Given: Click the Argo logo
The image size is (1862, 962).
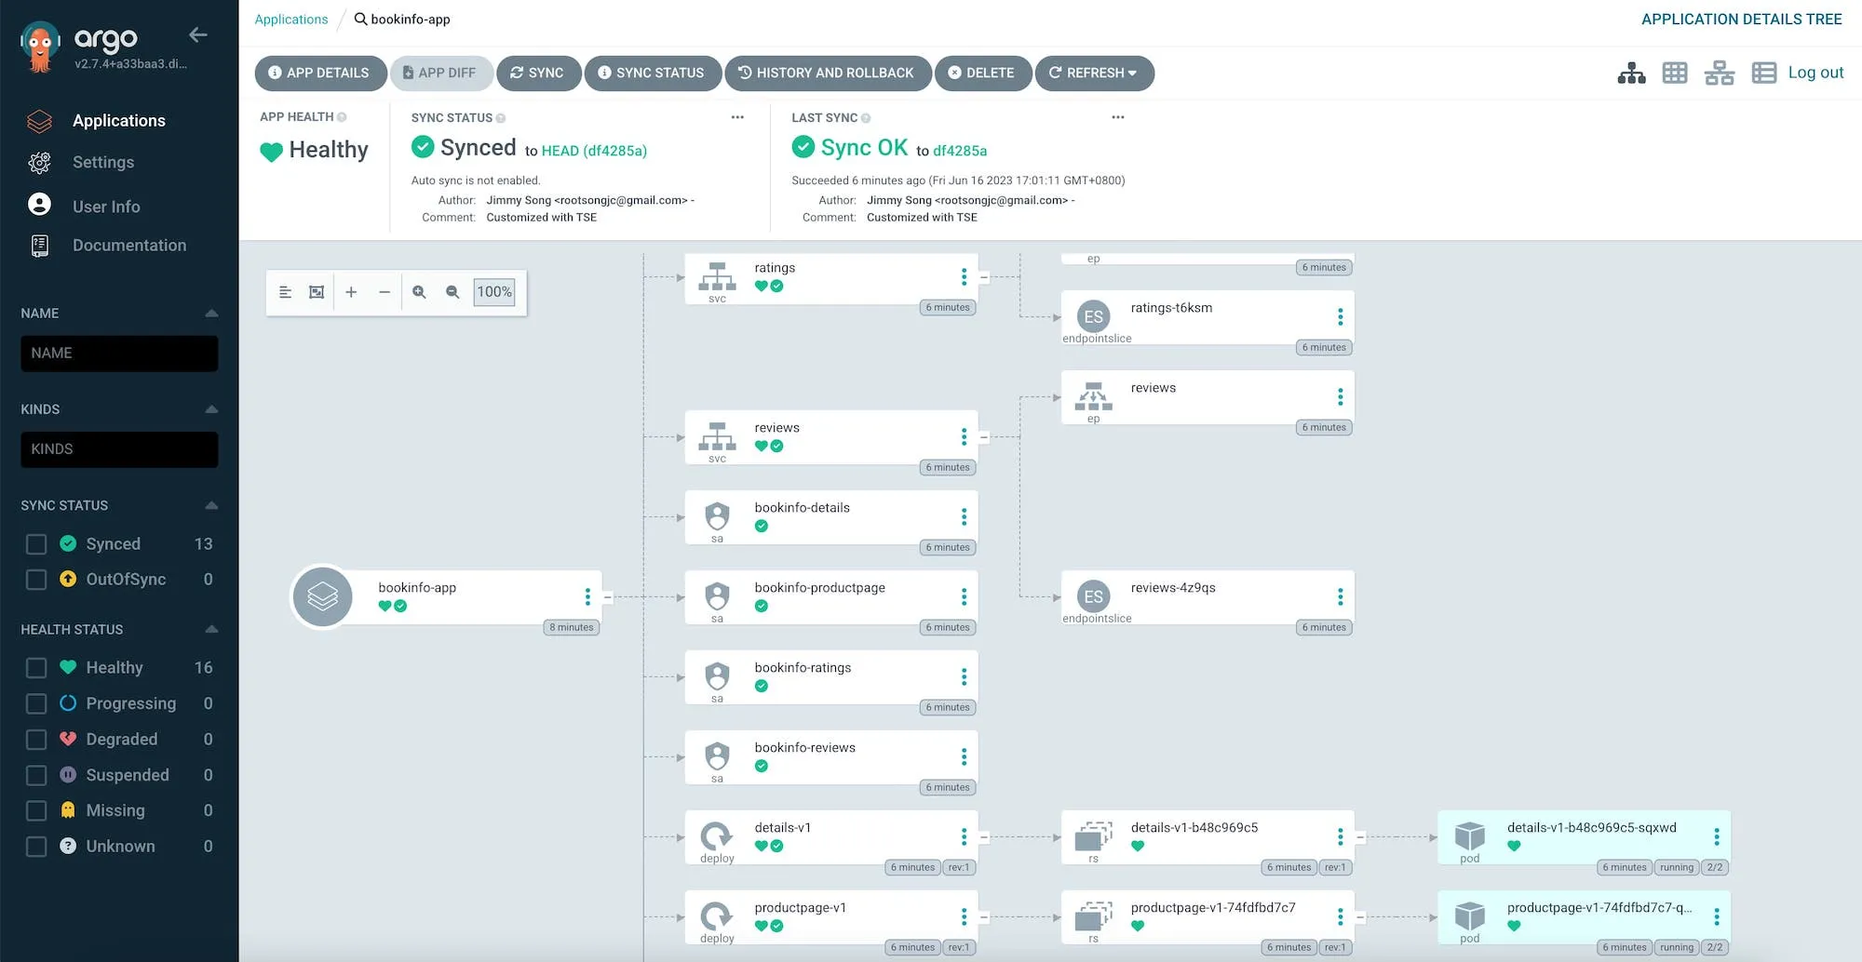Looking at the screenshot, I should (40, 47).
